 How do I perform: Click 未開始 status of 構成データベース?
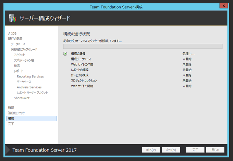(187, 59)
